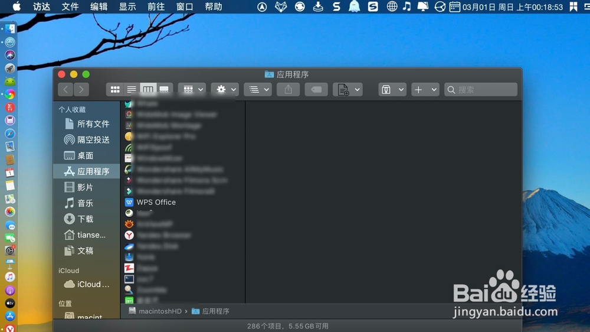The height and width of the screenshot is (332, 590).
Task: Open Safari compass in the Dock
Action: click(10, 134)
